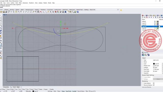
Task: Click the yellow star favorites icon
Action: coord(121,10)
